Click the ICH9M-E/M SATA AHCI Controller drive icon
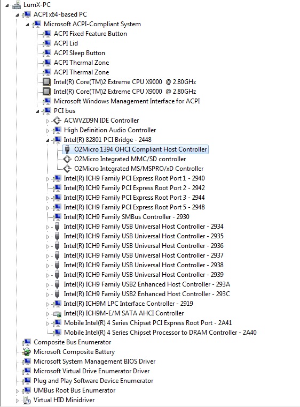The image size is (300, 407). click(x=57, y=313)
